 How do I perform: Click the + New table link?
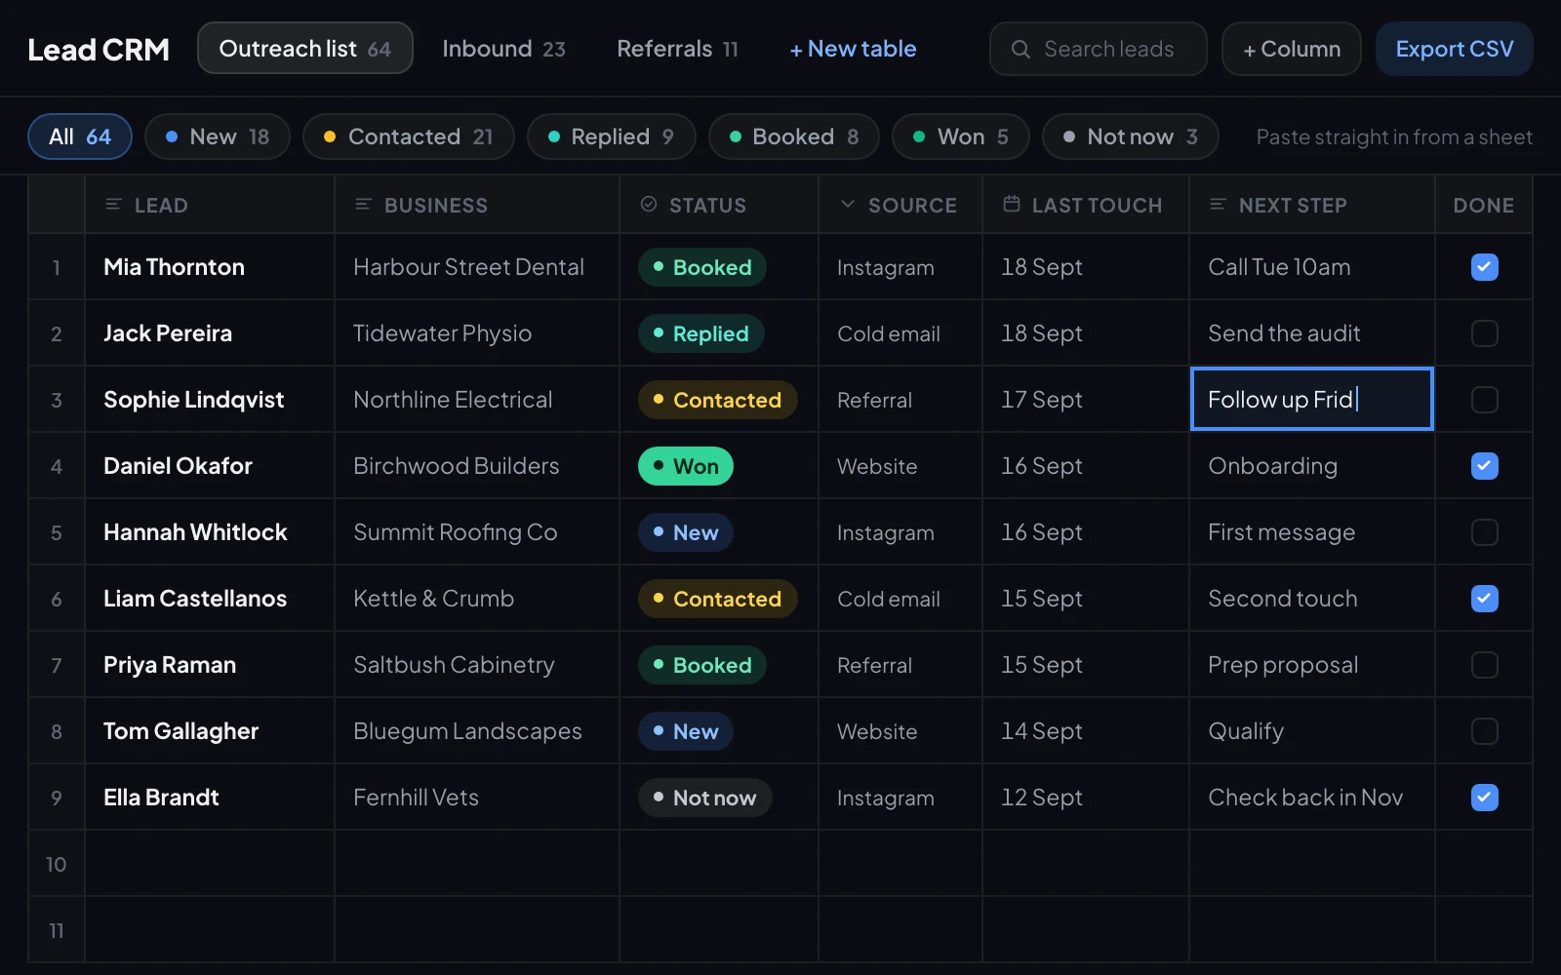click(853, 49)
